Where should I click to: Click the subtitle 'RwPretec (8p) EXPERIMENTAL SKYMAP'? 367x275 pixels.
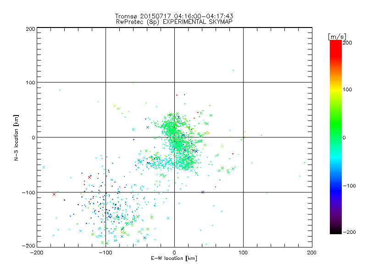[174, 22]
